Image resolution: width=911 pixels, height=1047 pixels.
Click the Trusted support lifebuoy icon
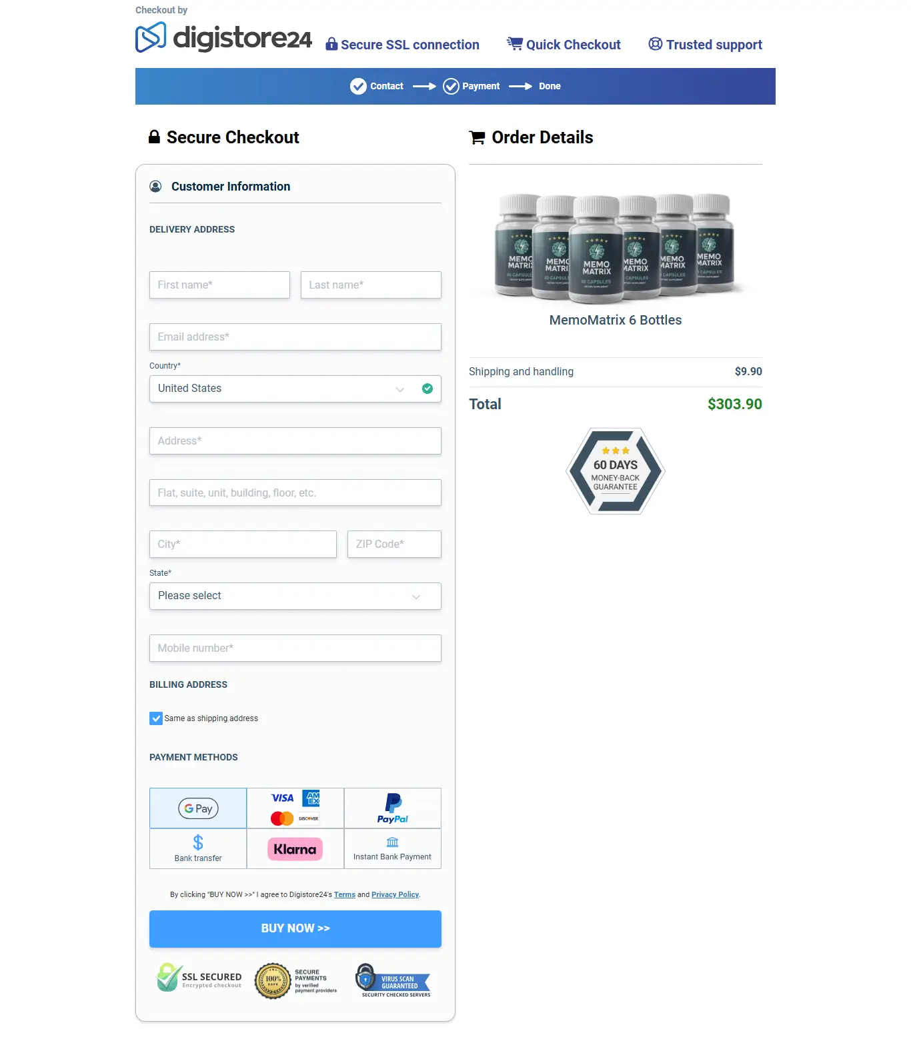coord(656,44)
